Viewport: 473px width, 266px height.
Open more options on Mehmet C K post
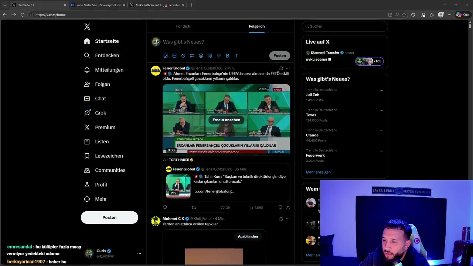pyautogui.click(x=288, y=219)
